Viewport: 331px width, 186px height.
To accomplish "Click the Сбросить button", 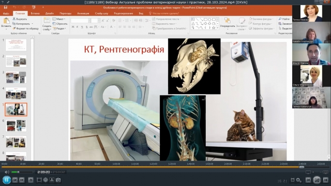I will (60, 24).
